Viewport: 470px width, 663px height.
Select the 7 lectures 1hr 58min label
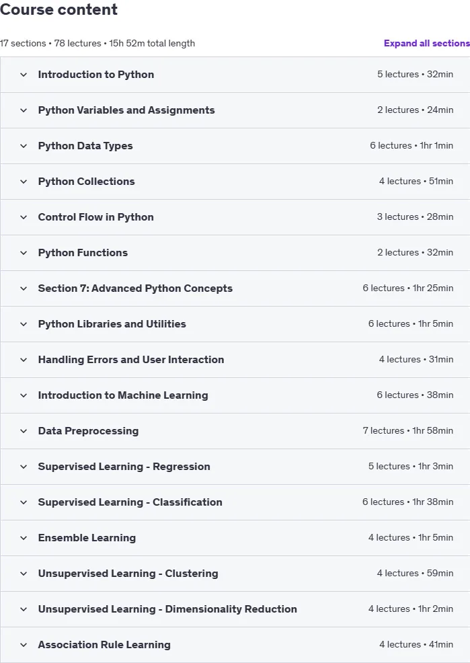coord(408,430)
